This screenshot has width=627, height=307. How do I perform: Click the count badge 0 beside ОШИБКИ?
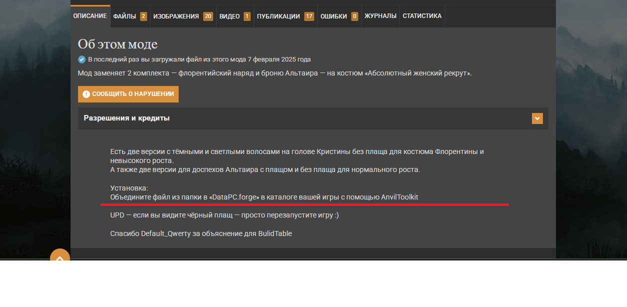[x=355, y=16]
